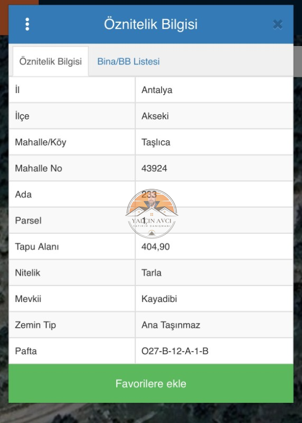302x423 pixels.
Task: Close the Öznitelik Bilgisi dialog
Action: (x=278, y=24)
